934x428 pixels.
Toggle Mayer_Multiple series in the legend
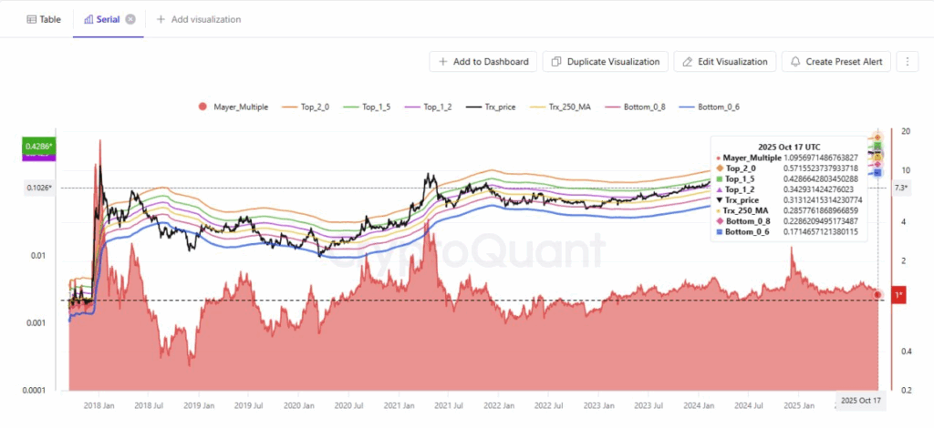[x=233, y=107]
